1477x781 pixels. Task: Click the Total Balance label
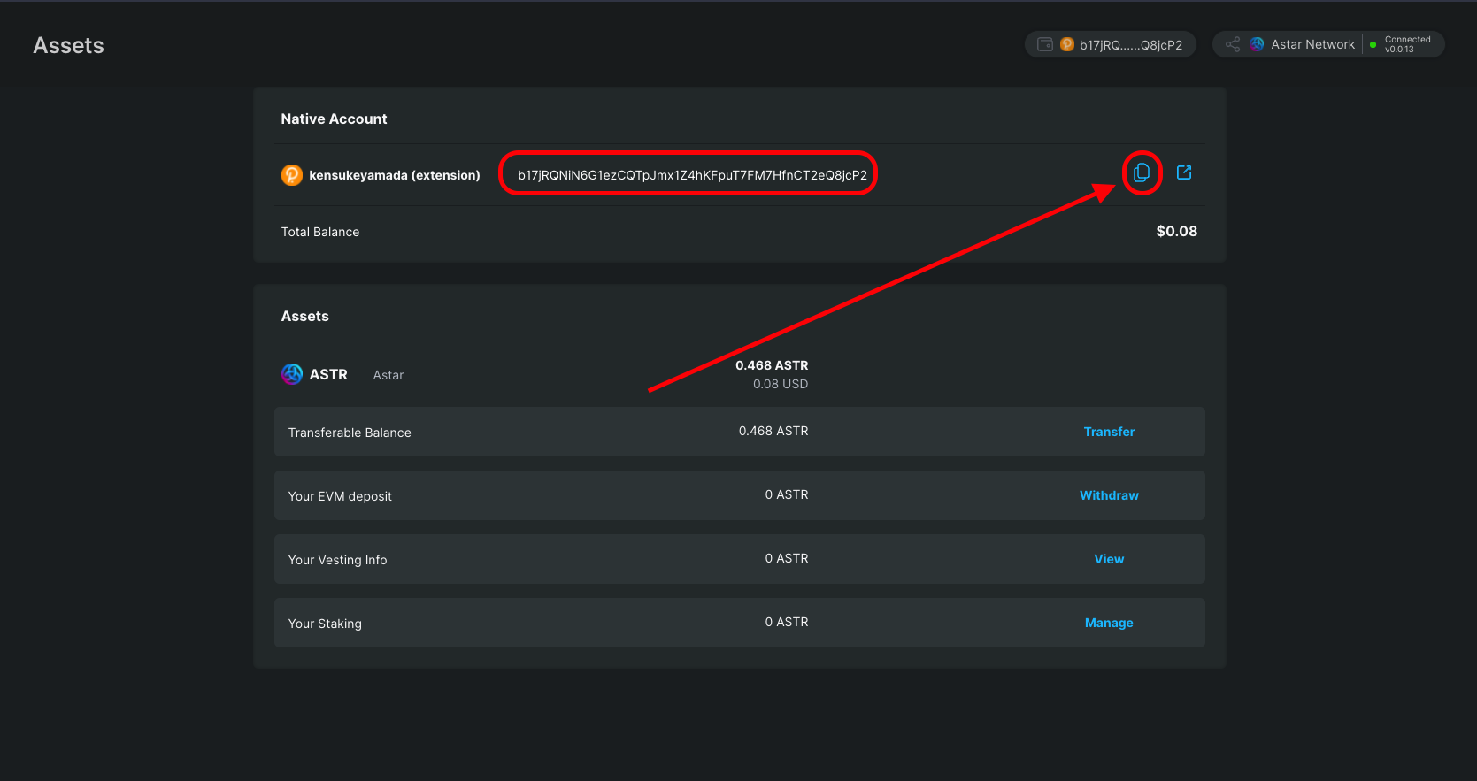click(320, 232)
